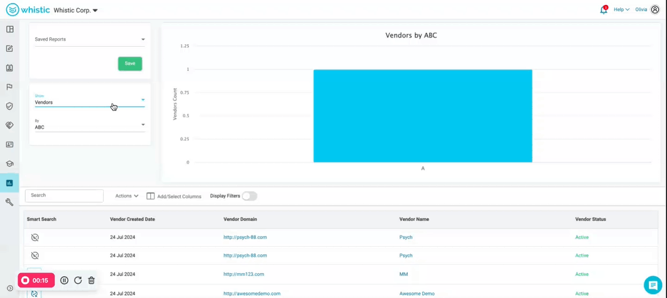667x298 pixels.
Task: Open the Actions dropdown
Action: coord(127,196)
